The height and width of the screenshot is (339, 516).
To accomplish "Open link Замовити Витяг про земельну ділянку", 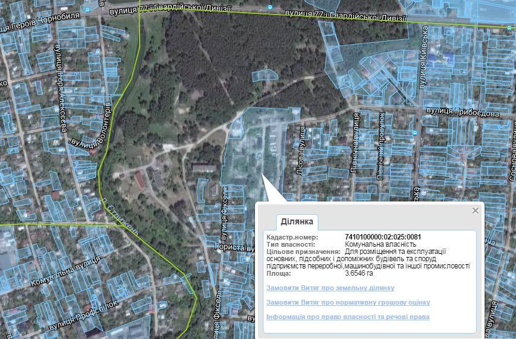I will pos(330,288).
